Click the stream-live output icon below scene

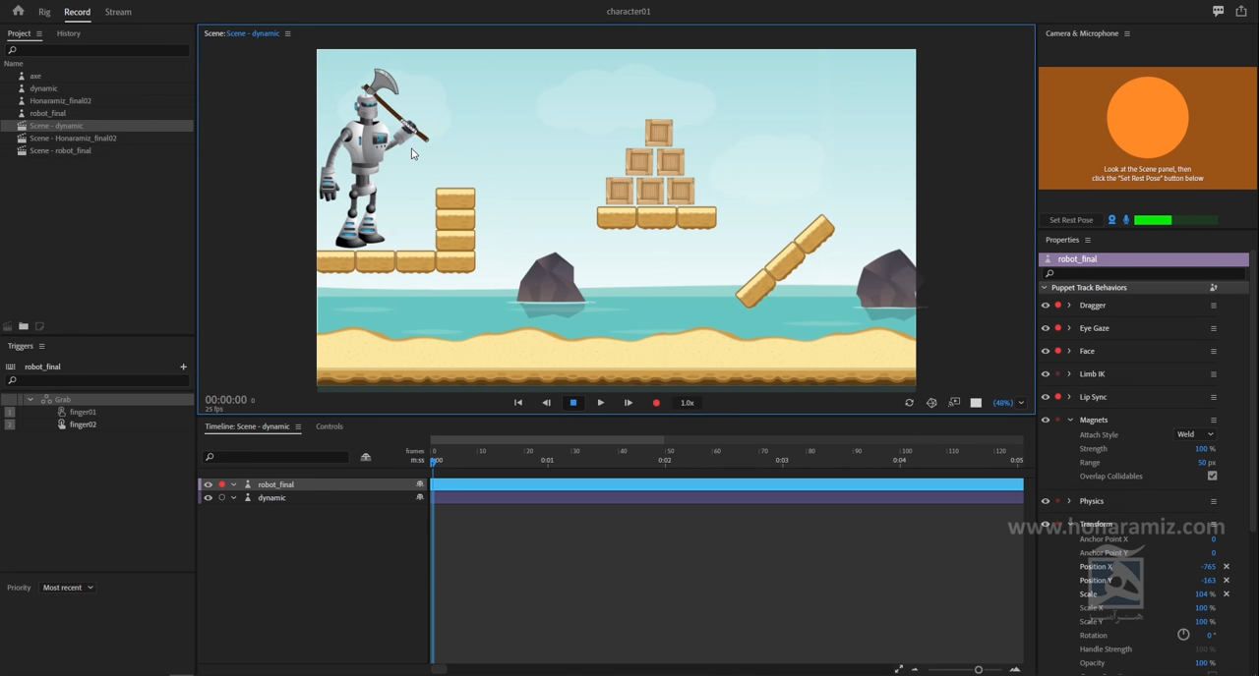[x=954, y=403]
